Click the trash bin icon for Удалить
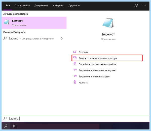This screenshot has width=151, height=131. click(x=75, y=82)
